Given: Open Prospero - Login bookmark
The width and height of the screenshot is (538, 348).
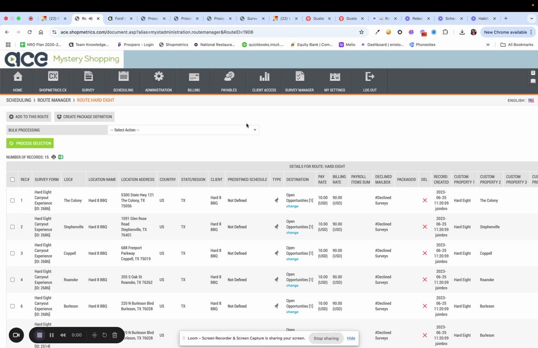Looking at the screenshot, I should 135,45.
